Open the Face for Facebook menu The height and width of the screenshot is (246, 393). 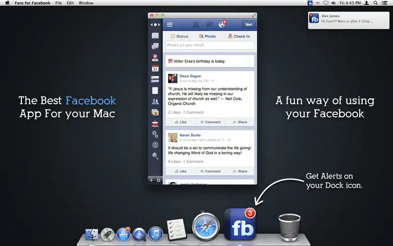tap(32, 3)
